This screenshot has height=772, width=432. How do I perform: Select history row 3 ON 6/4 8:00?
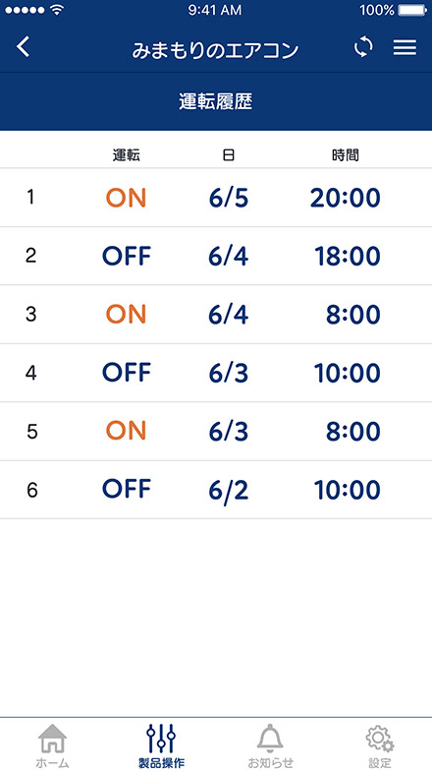[216, 315]
